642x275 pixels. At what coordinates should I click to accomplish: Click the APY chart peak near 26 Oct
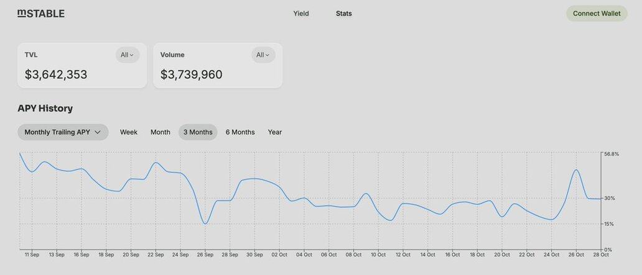pos(577,170)
